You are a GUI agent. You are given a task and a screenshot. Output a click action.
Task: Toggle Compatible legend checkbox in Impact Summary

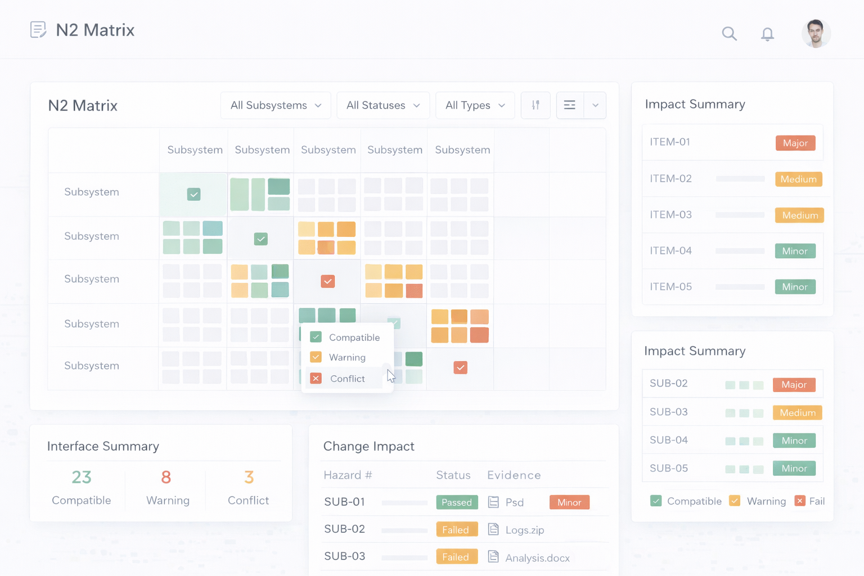click(x=656, y=501)
